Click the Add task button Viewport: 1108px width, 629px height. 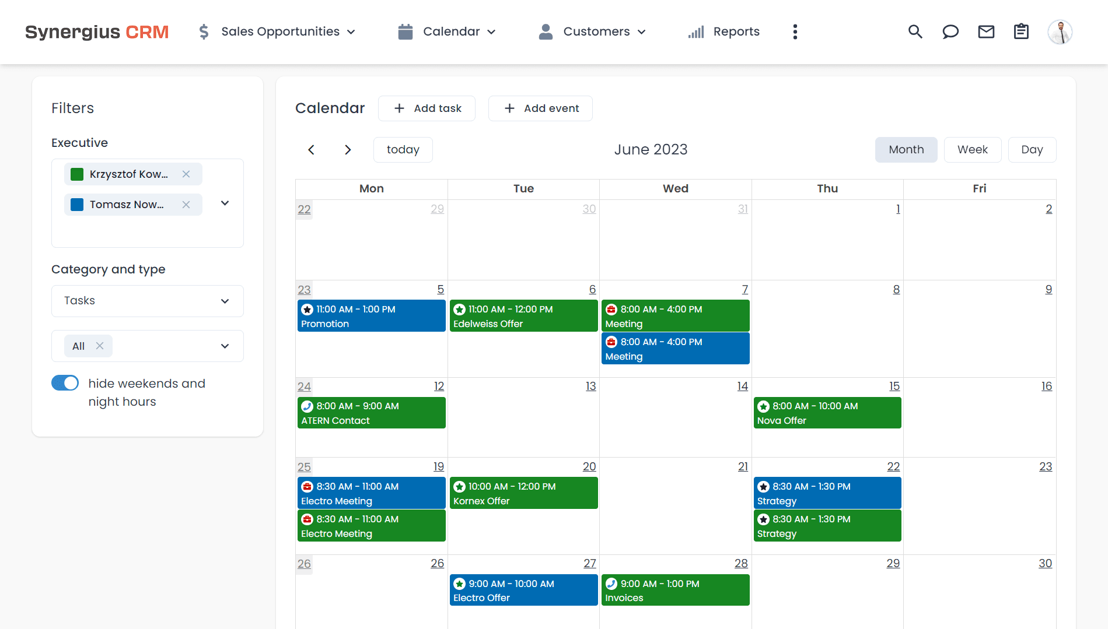(427, 108)
